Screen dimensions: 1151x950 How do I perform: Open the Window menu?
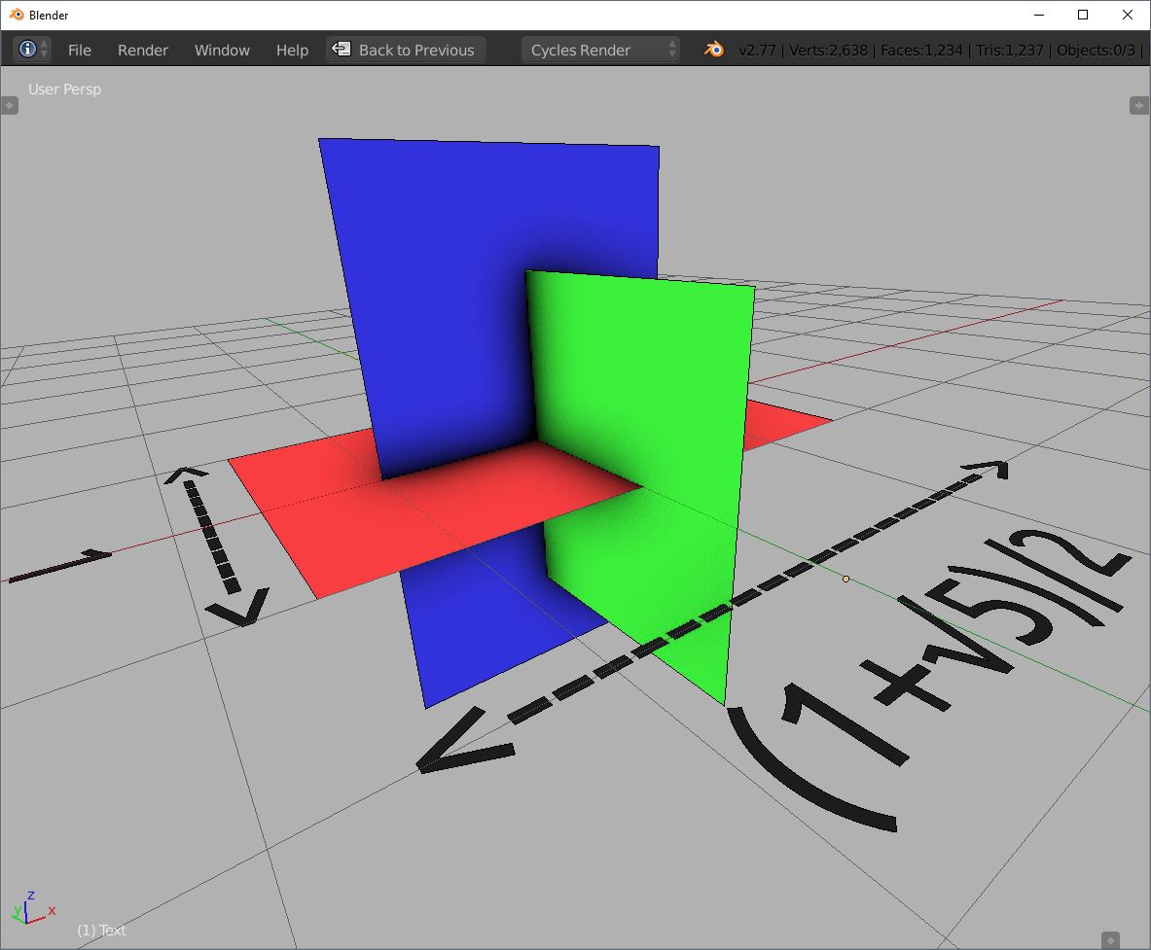tap(222, 50)
